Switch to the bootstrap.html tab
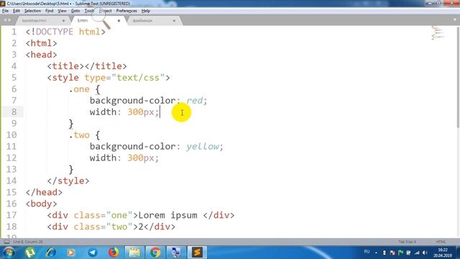Viewport: 460px width, 259px height. 34,21
